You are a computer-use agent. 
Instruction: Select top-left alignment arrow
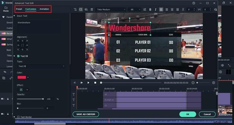18,41
